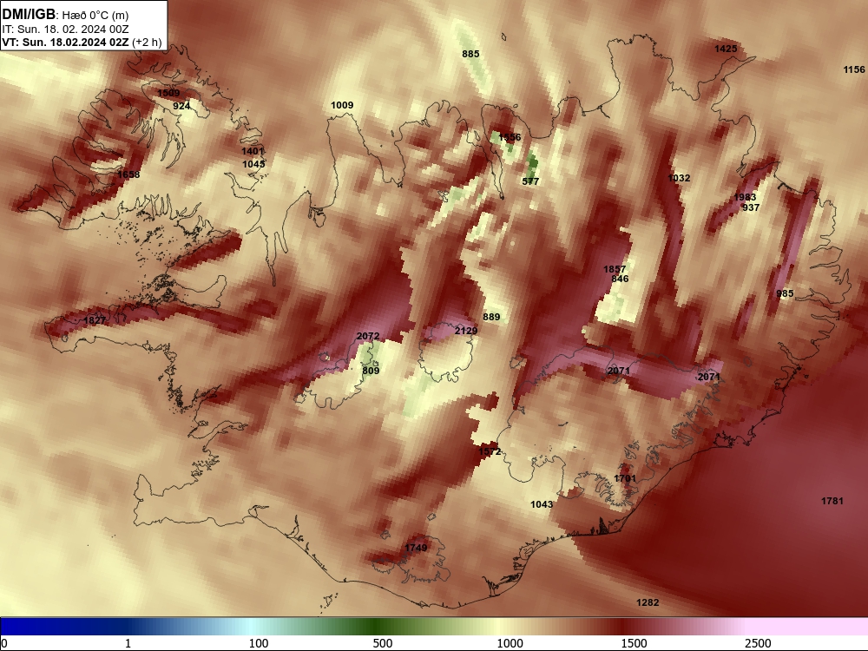Click the valid time line 'VT: Sun. 18.02.2024 02Z'
The height and width of the screenshot is (651, 868).
[x=65, y=42]
